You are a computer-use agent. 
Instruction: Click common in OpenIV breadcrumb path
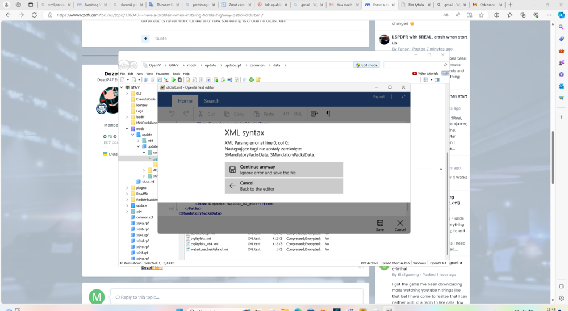coord(257,65)
